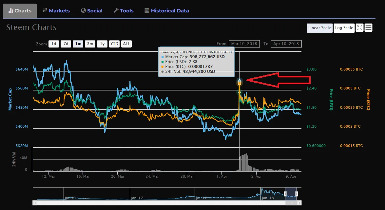This screenshot has height=210, width=385.
Task: Set zoom to 7d
Action: pyautogui.click(x=66, y=44)
